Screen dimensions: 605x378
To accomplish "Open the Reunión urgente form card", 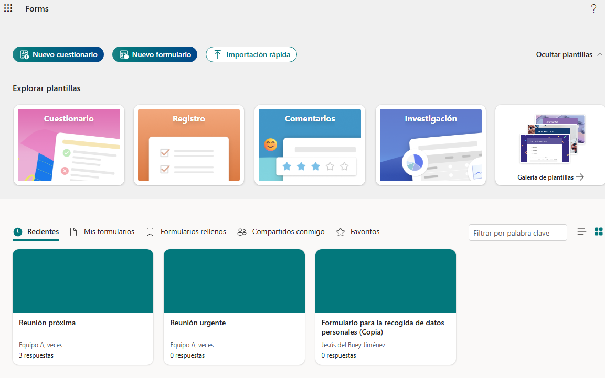I will 234,307.
